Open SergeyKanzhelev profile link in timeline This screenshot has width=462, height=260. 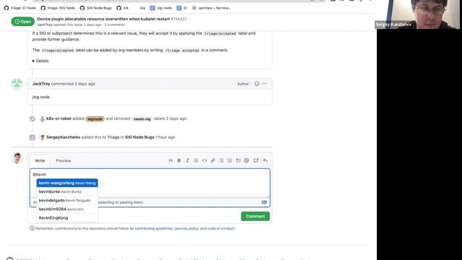coord(63,137)
